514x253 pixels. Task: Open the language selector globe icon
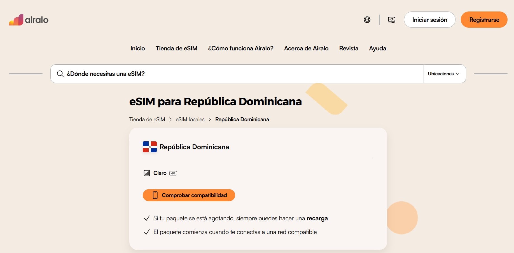click(x=367, y=20)
